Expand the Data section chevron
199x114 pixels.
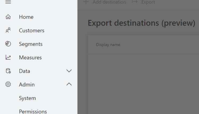69,71
